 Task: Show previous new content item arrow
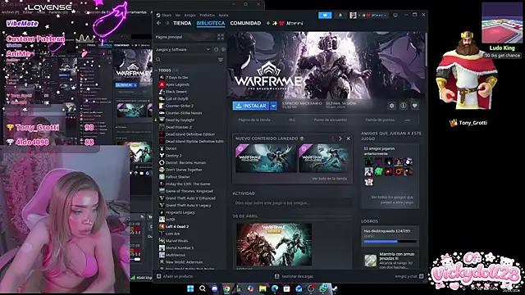pos(333,138)
